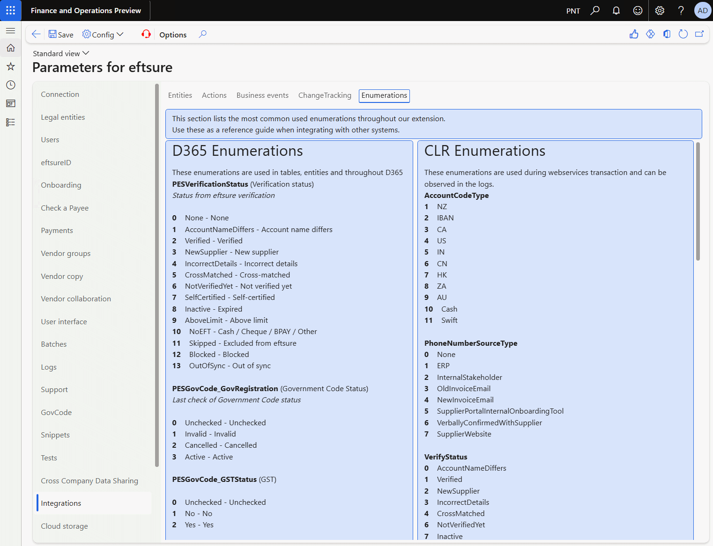Click the PESVerificationStatus enumeration name
Image resolution: width=713 pixels, height=546 pixels.
tap(210, 184)
